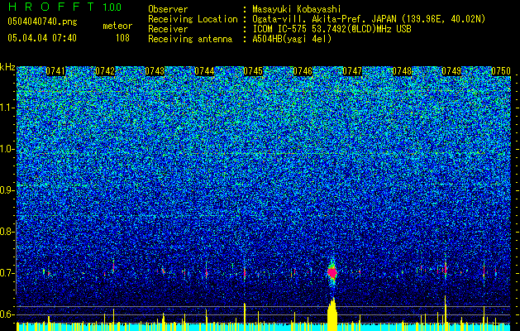The image size is (520, 331).
Task: Click the 0746 time marker
Action: [303, 71]
